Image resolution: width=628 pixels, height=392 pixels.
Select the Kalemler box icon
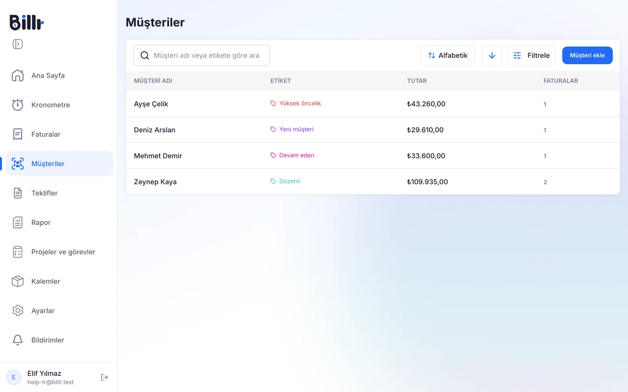[x=18, y=281]
